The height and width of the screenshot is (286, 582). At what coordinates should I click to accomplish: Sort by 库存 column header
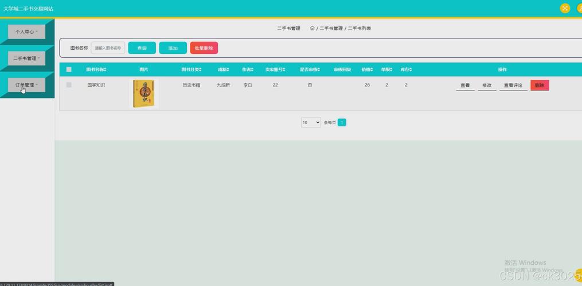pyautogui.click(x=406, y=70)
